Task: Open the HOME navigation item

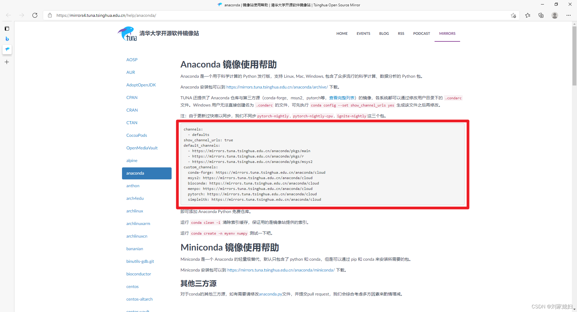Action: point(342,34)
